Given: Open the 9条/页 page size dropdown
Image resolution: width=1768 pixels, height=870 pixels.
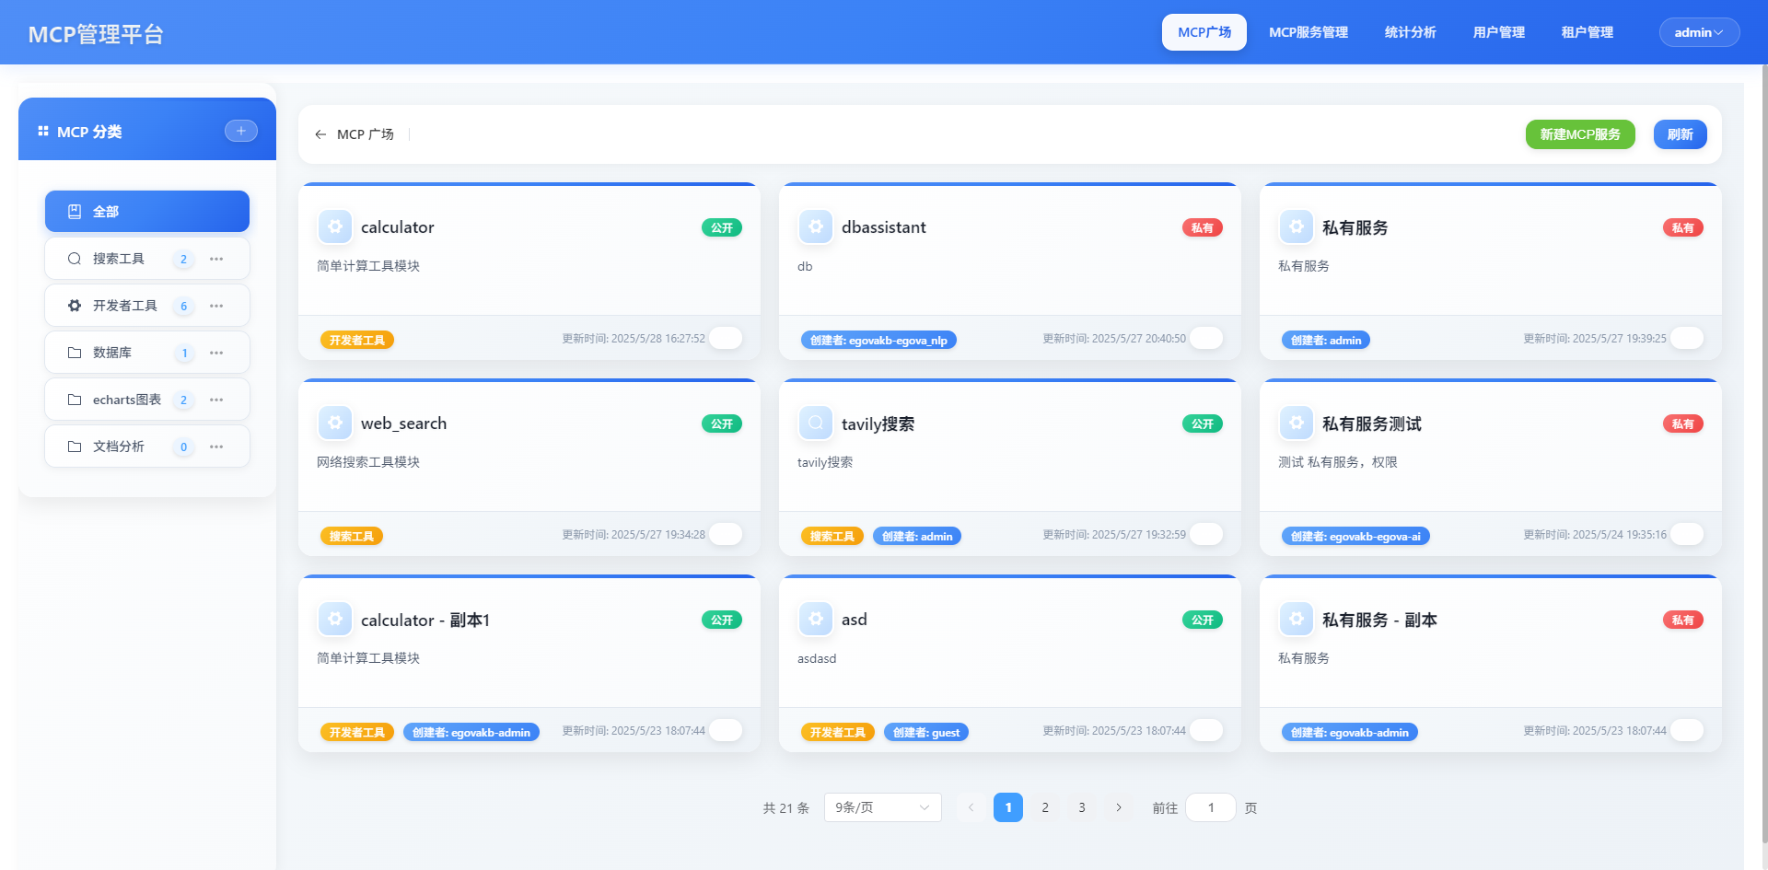Looking at the screenshot, I should pyautogui.click(x=881, y=807).
